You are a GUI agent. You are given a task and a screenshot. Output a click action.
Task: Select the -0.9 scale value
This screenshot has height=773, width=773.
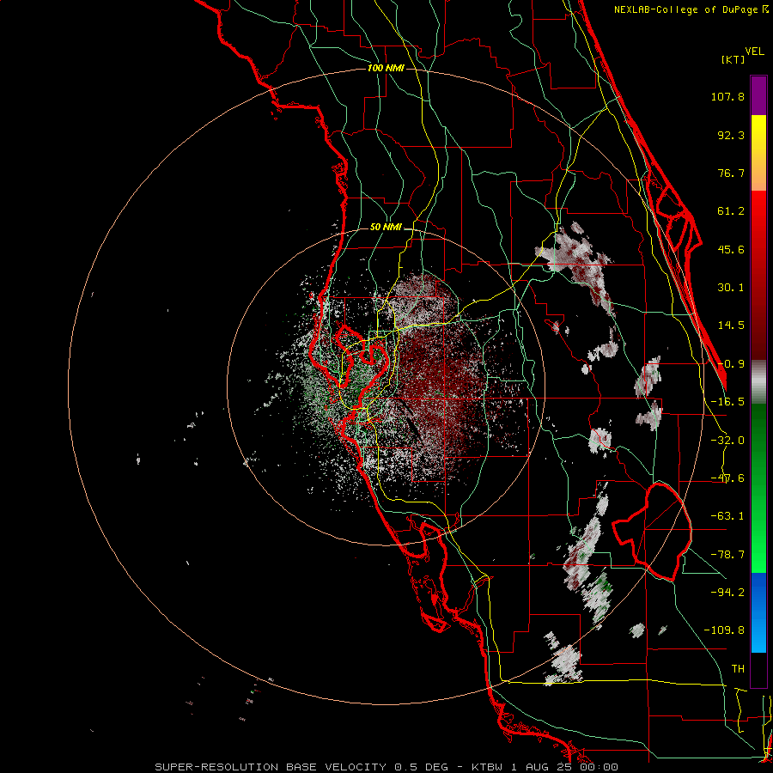[731, 364]
